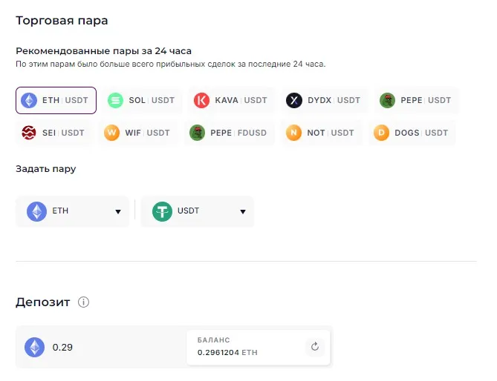Click the WIF coin icon
This screenshot has width=497, height=381.
(112, 133)
